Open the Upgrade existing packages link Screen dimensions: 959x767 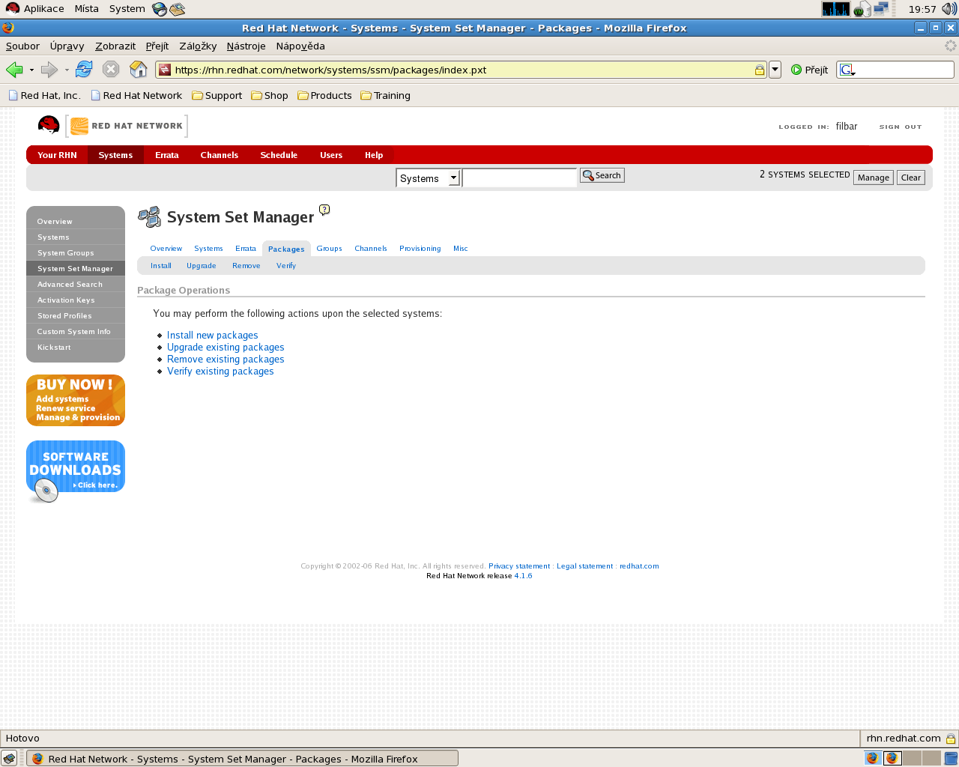tap(226, 348)
